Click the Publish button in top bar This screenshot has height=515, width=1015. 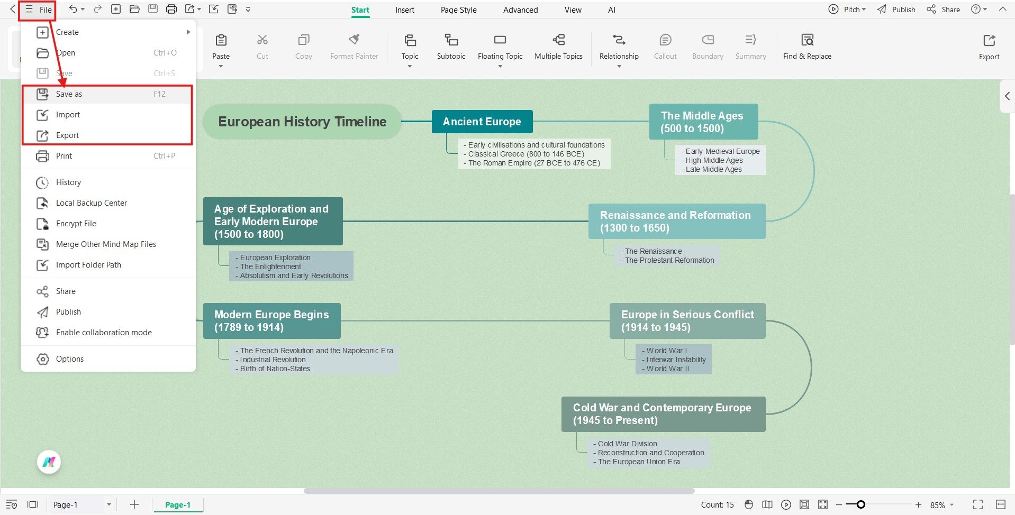[x=896, y=9]
